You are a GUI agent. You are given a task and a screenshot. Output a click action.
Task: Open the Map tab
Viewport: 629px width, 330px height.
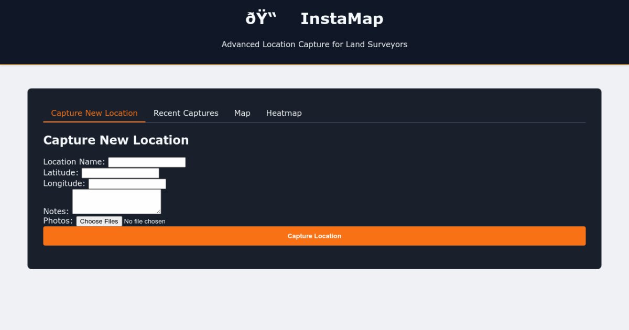pos(242,113)
